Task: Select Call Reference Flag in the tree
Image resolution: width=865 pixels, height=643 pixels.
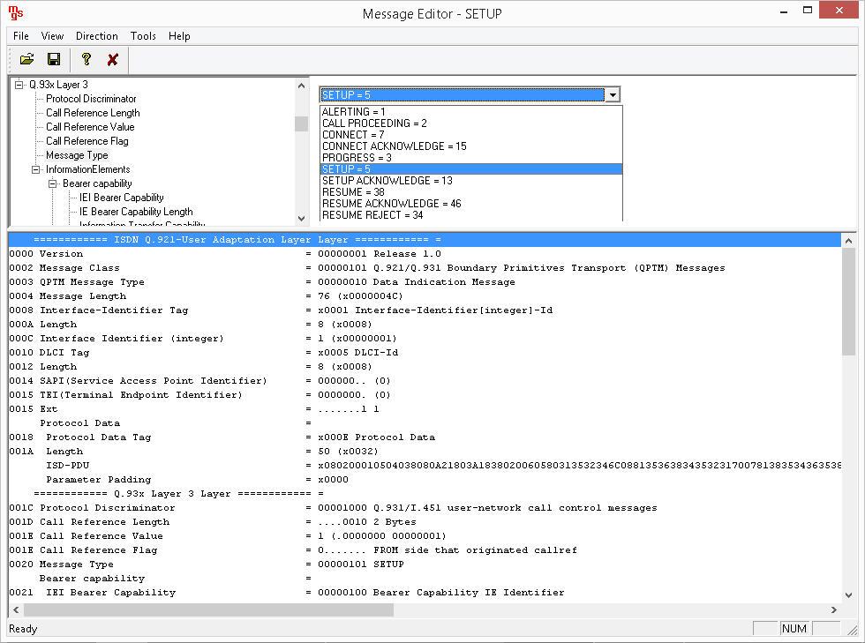Action: [87, 141]
